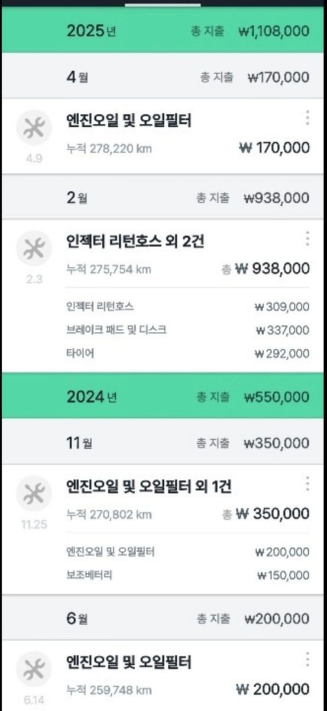Open the more options menu for the June engine oil entry
The image size is (327, 711).
pyautogui.click(x=307, y=659)
